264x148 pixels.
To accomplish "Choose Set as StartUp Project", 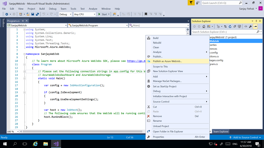I will tap(177, 86).
